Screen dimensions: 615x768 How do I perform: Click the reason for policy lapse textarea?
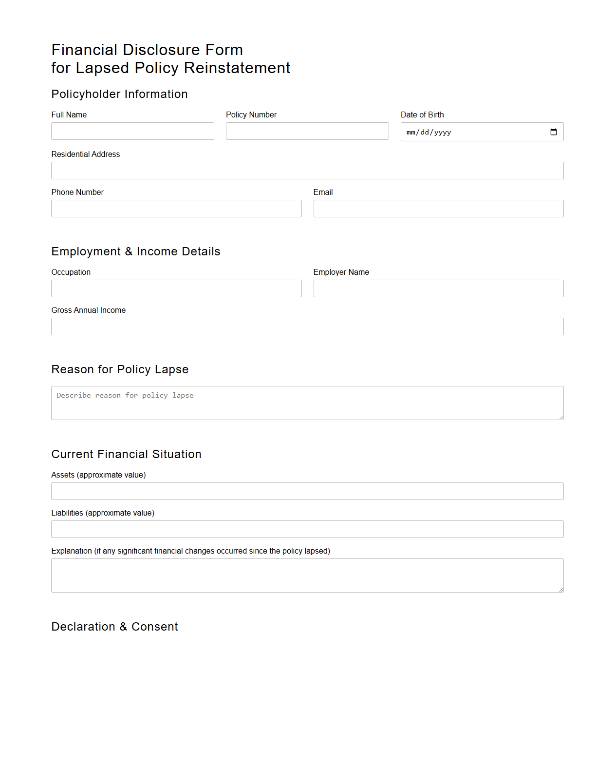pos(307,402)
